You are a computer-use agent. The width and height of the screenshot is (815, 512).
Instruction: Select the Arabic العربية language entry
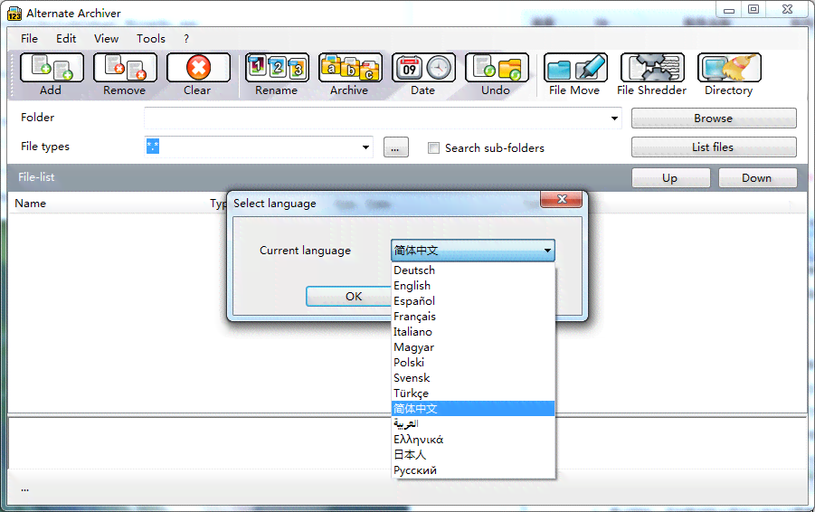click(x=473, y=424)
